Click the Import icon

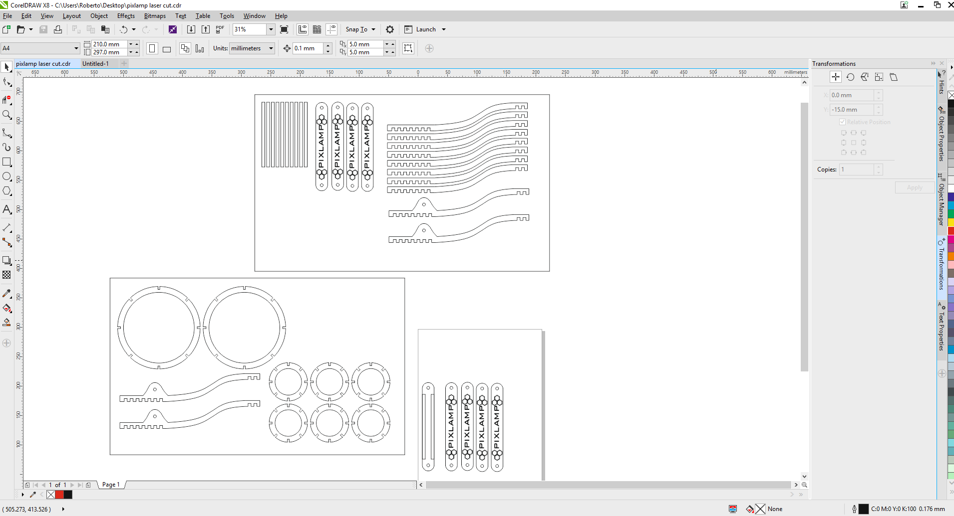[x=191, y=29]
